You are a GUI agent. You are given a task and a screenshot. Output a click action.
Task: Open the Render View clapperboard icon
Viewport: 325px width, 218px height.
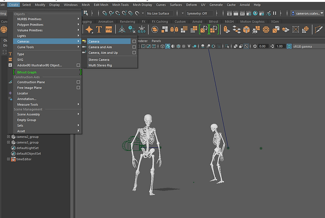pos(229,13)
